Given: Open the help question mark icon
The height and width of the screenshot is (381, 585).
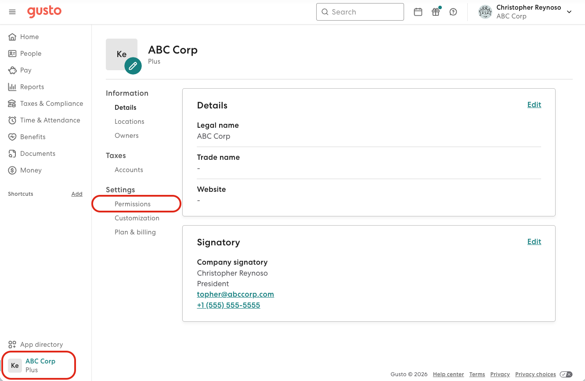Looking at the screenshot, I should coord(453,12).
